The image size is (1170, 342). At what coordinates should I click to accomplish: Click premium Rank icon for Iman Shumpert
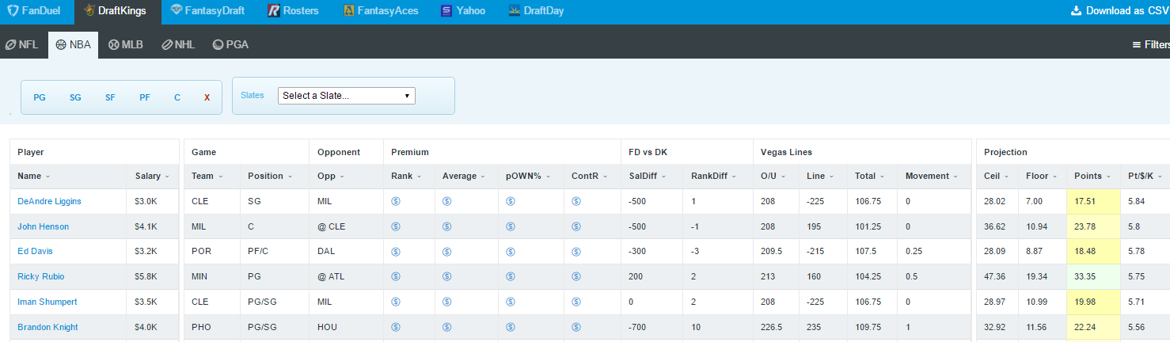[x=396, y=302]
